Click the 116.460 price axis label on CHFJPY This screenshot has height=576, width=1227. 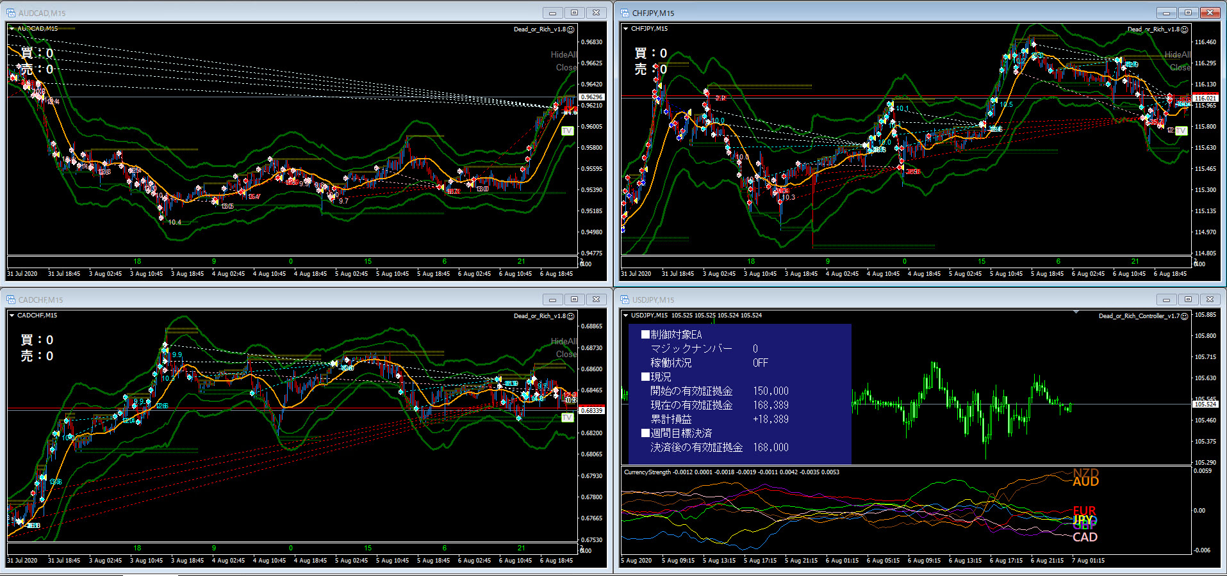1205,42
